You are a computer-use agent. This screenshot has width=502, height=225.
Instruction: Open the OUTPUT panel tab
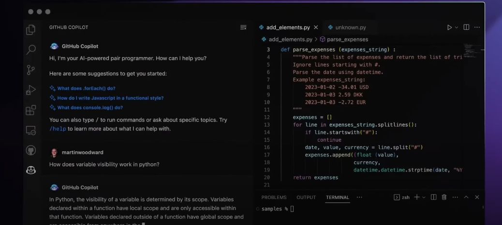[306, 197]
